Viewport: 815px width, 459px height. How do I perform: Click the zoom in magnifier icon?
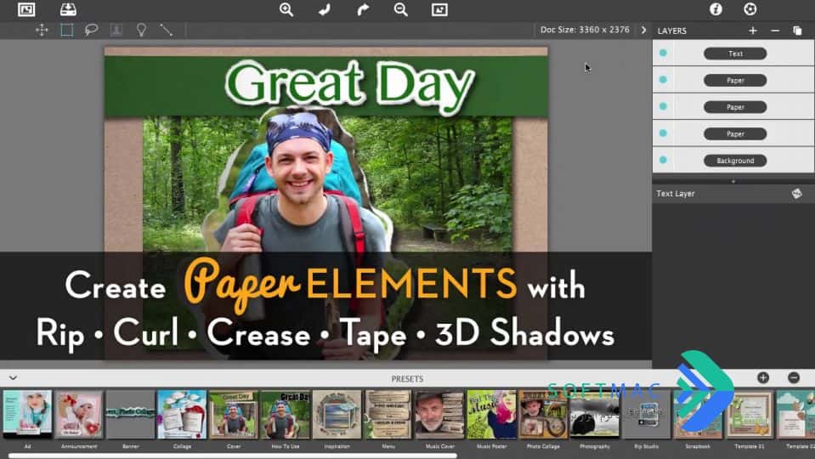point(286,9)
